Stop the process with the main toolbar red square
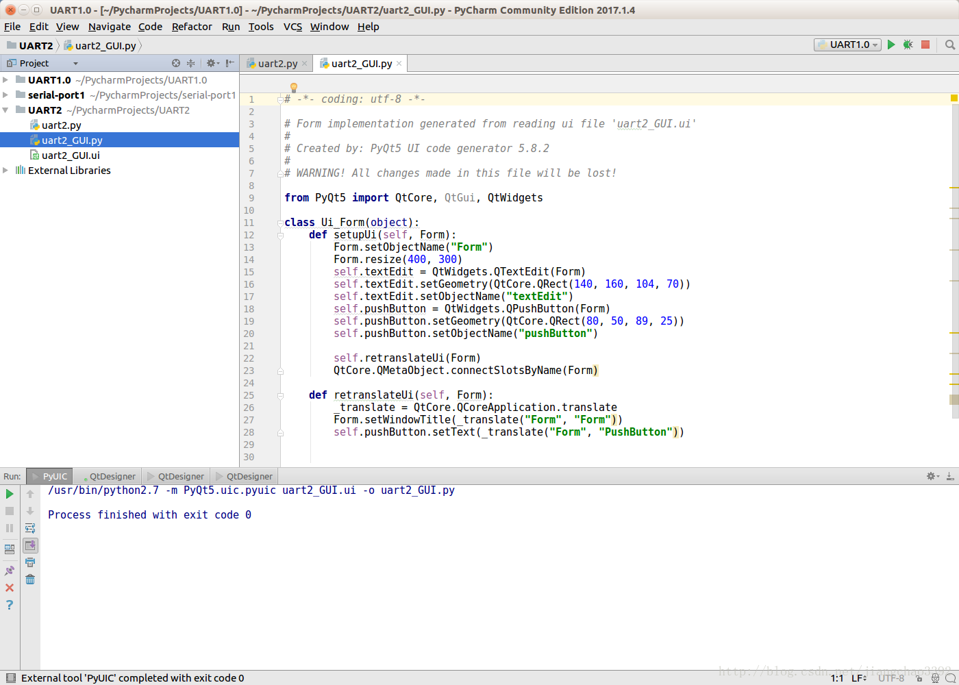The width and height of the screenshot is (959, 685). tap(925, 45)
